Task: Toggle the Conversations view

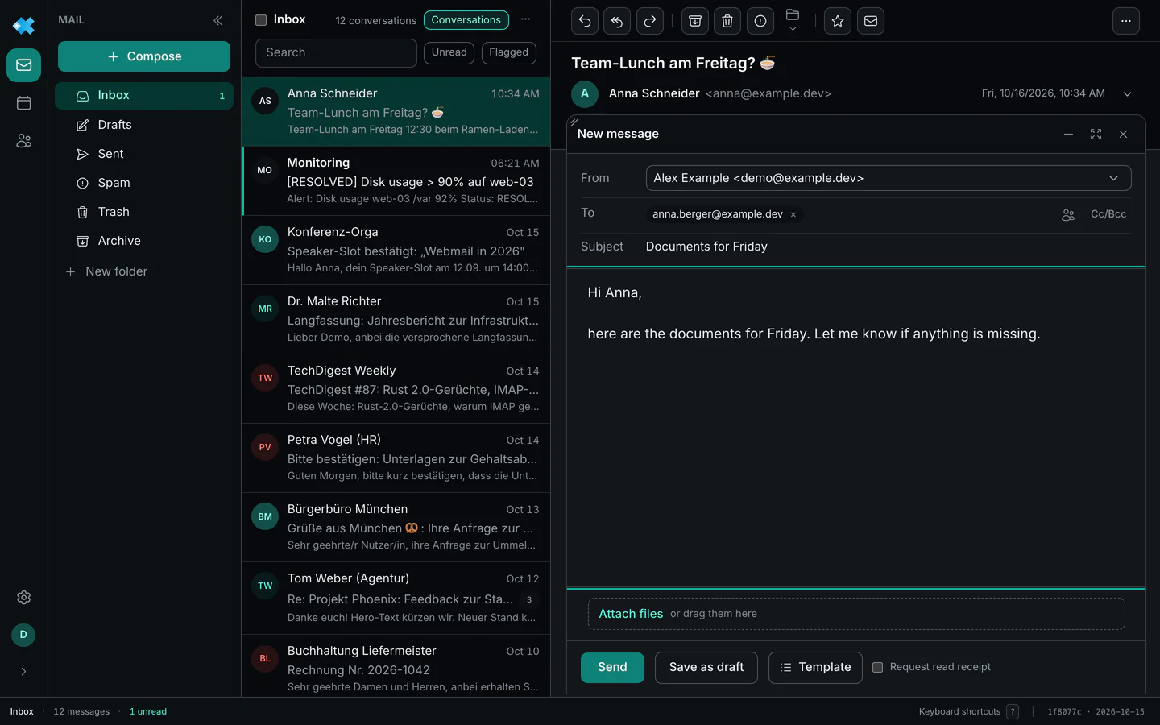Action: coord(466,20)
